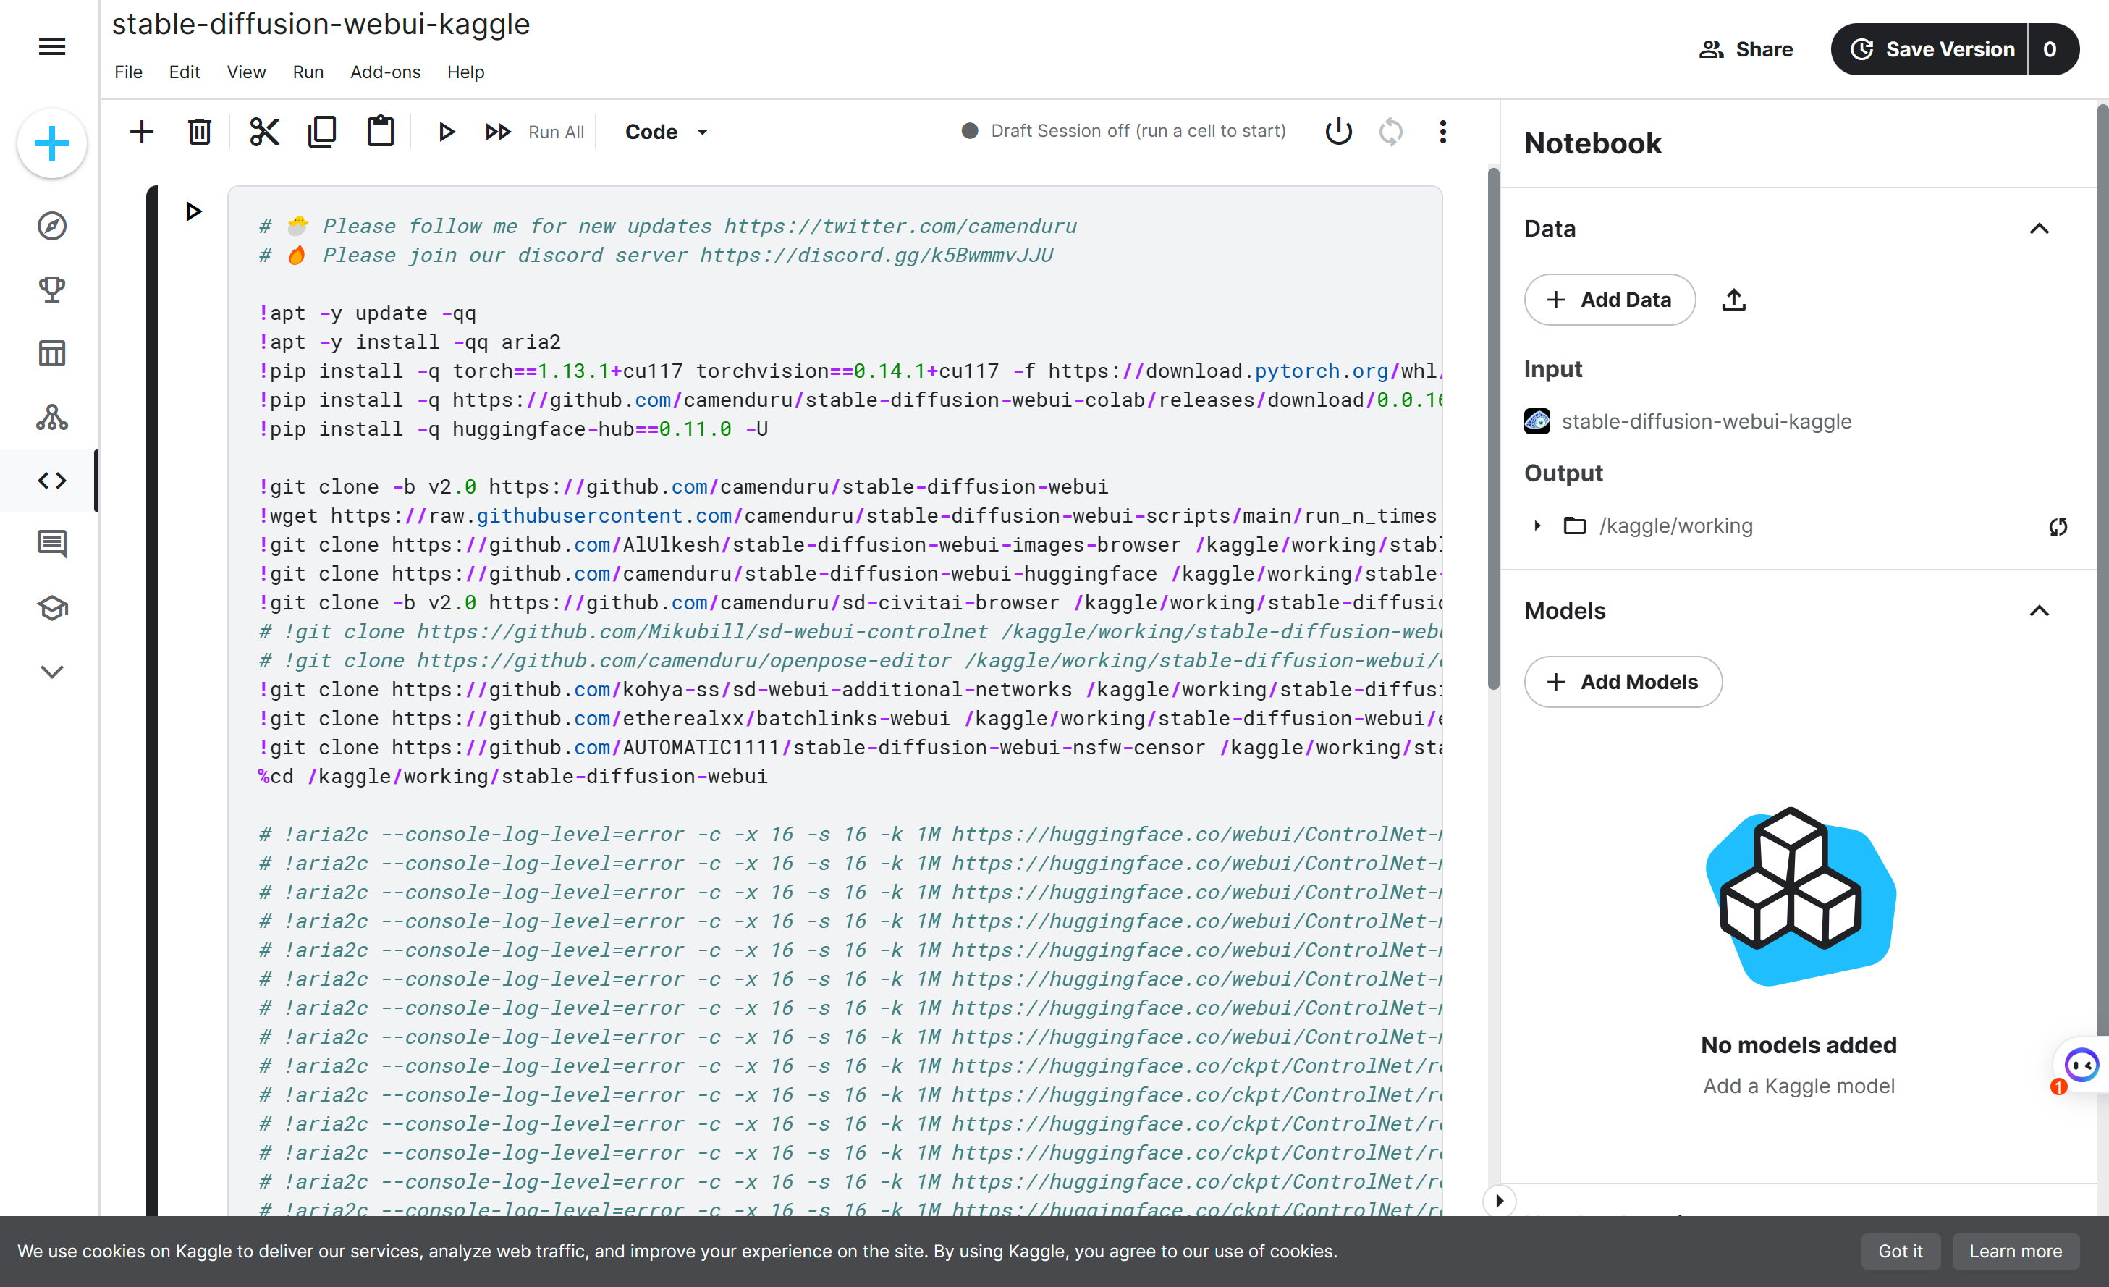Paste cell using clipboard icon

click(380, 132)
